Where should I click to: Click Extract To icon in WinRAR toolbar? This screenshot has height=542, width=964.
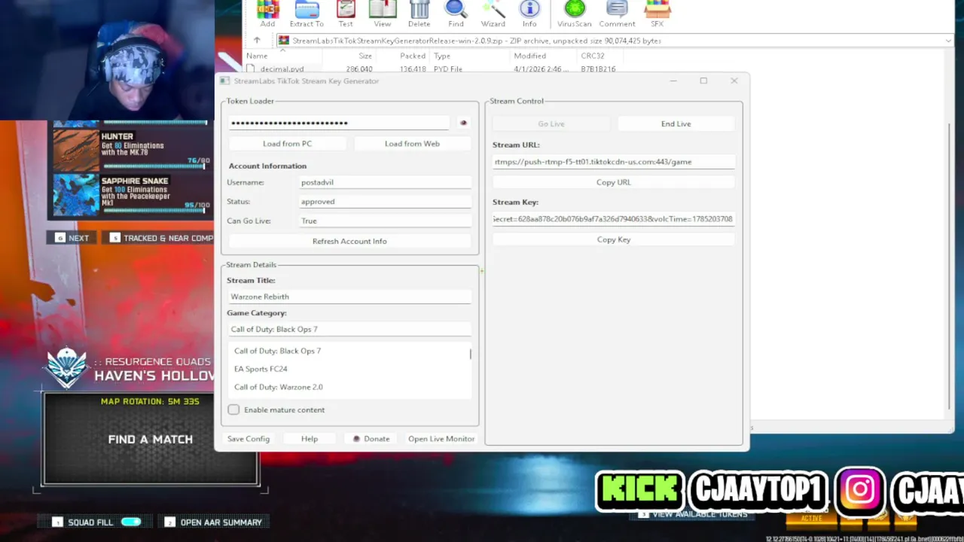pyautogui.click(x=307, y=14)
